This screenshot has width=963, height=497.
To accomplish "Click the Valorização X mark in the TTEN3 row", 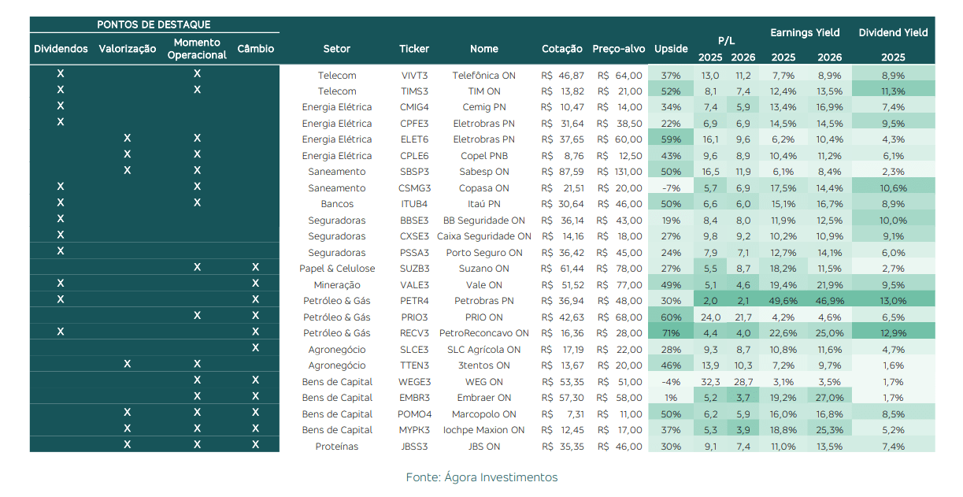I will 127,364.
